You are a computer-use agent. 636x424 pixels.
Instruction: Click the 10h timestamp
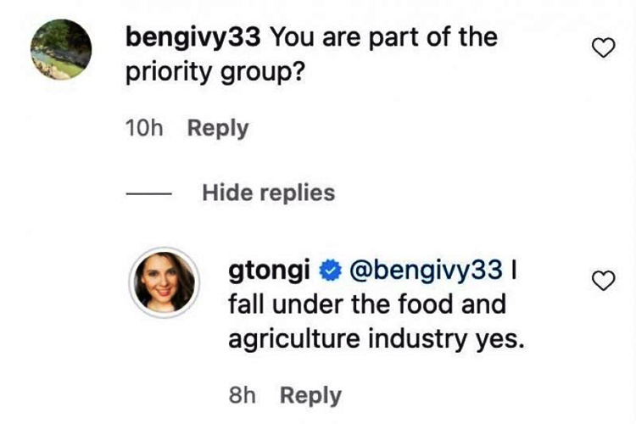pos(143,129)
